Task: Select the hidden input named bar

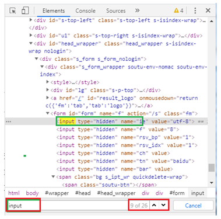Action: point(115,169)
